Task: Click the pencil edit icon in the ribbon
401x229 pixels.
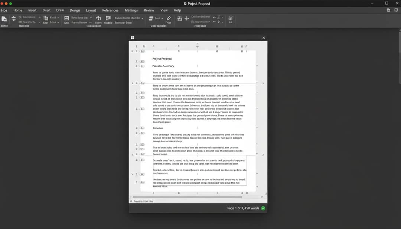Action: (x=169, y=18)
